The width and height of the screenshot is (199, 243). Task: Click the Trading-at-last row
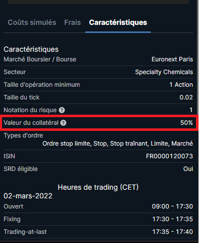click(98, 232)
